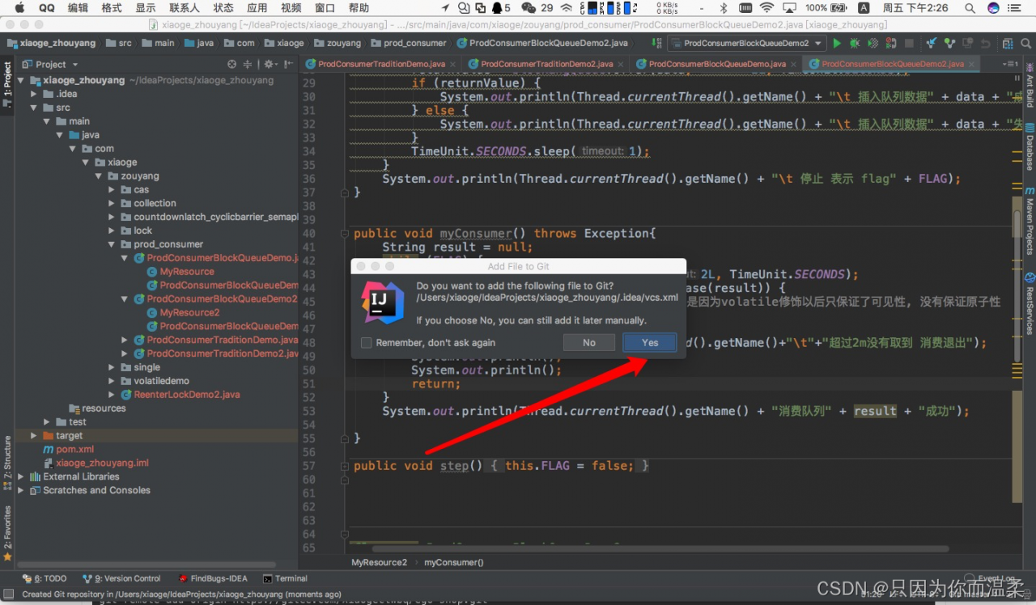Expand the collection package
Image resolution: width=1036 pixels, height=605 pixels.
click(112, 203)
